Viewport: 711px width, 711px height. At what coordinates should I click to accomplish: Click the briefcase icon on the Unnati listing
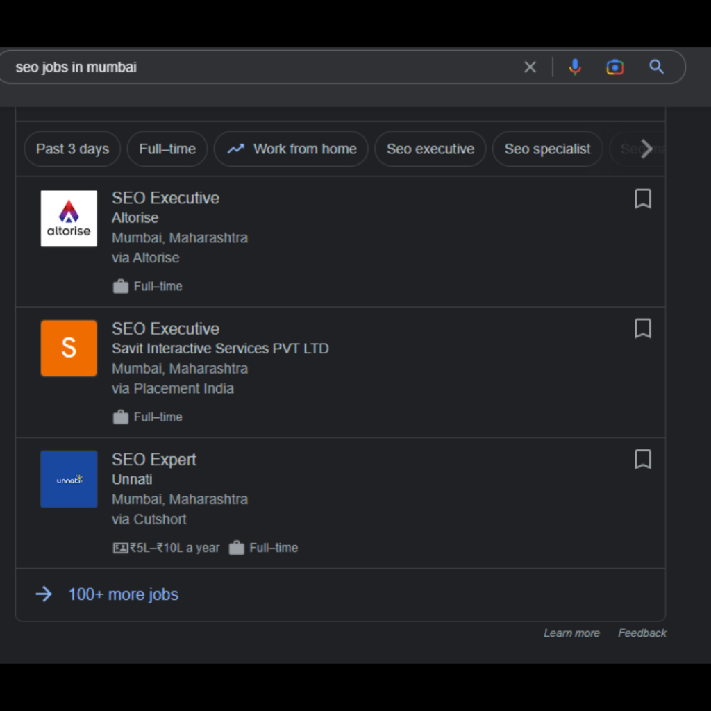click(237, 548)
